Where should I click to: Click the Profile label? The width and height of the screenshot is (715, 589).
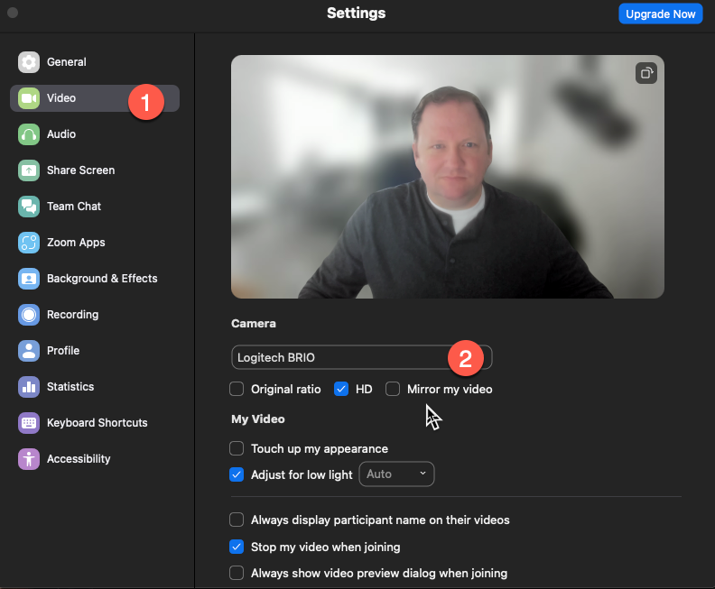pyautogui.click(x=63, y=351)
